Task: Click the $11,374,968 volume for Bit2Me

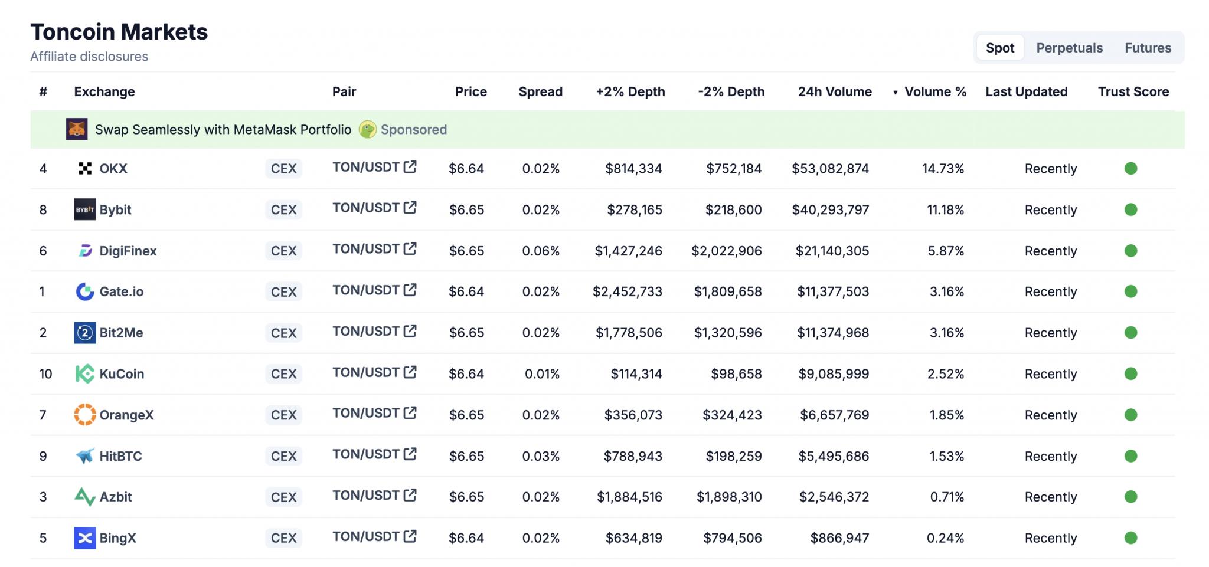Action: tap(833, 333)
